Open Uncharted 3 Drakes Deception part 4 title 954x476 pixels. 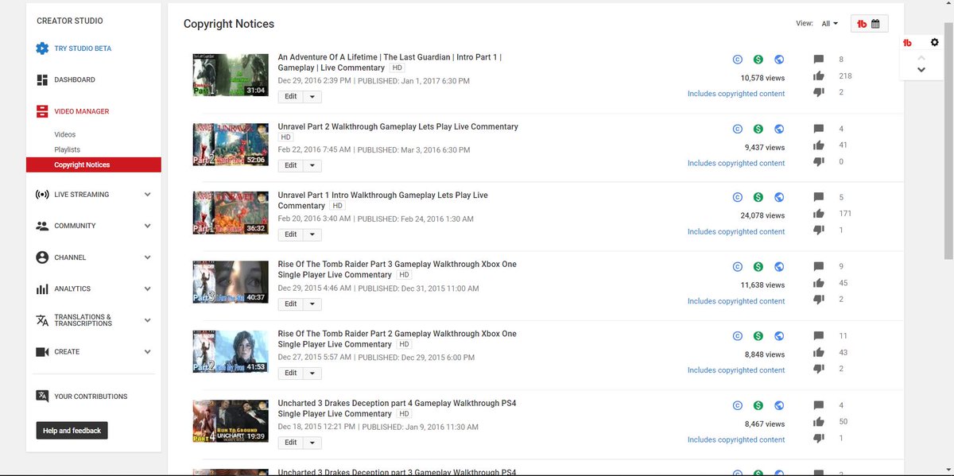[397, 408]
